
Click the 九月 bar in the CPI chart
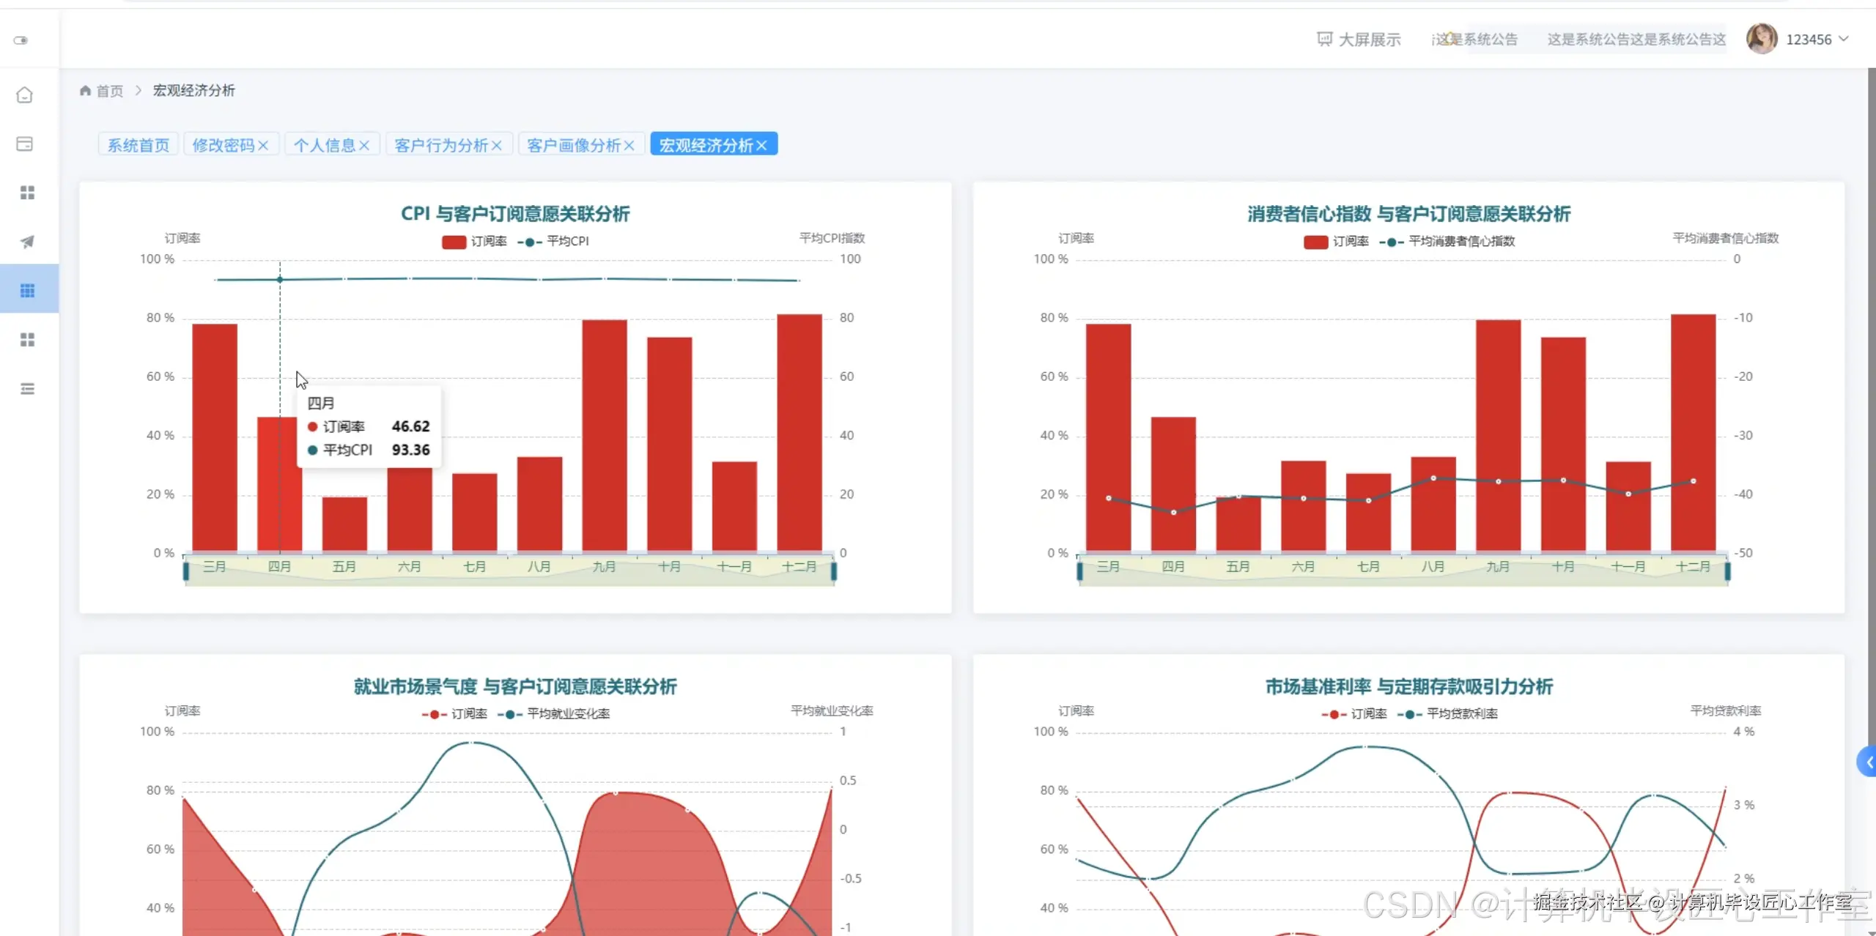pos(605,436)
